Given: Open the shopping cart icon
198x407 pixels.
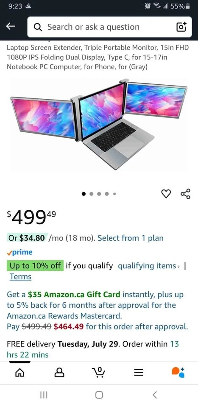Looking at the screenshot, I should pyautogui.click(x=99, y=373).
